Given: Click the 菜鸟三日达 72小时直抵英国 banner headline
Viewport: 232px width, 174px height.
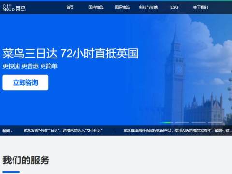Looking at the screenshot, I should click(x=71, y=54).
